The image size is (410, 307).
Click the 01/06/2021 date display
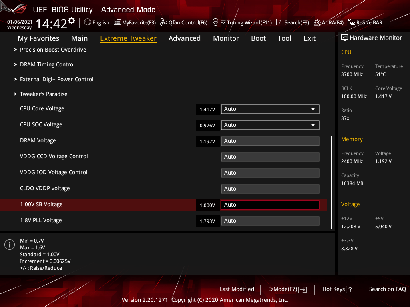(x=20, y=22)
